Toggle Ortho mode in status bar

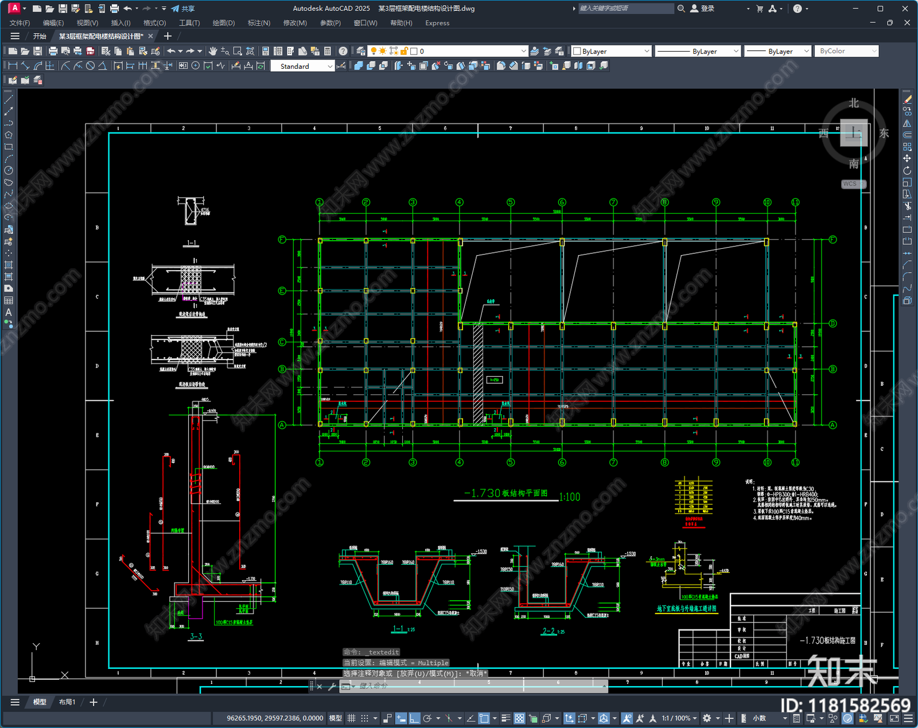[414, 718]
